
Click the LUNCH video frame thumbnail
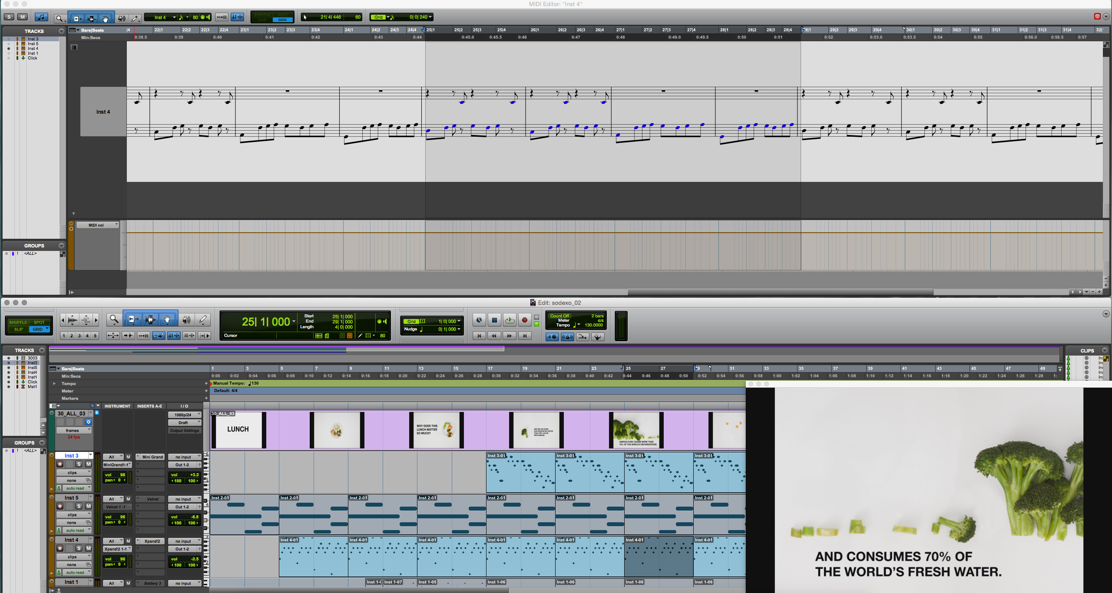click(238, 430)
